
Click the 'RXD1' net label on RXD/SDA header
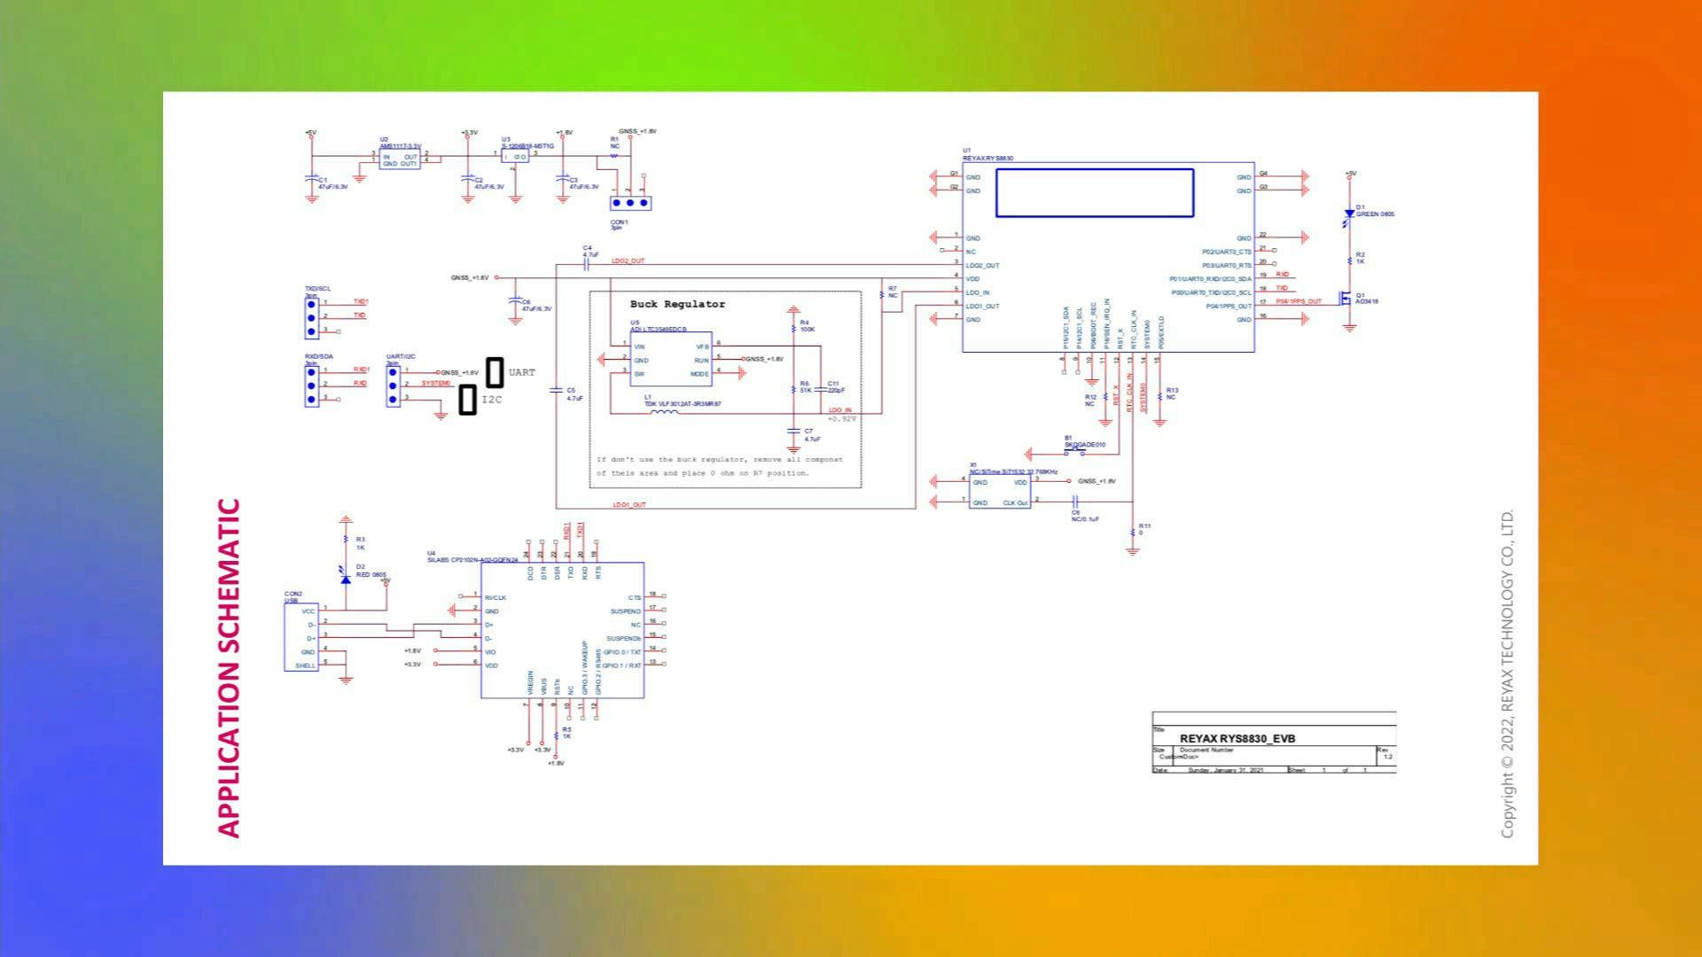pyautogui.click(x=361, y=370)
